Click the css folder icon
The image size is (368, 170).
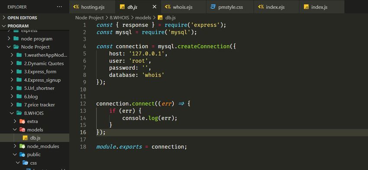(25, 163)
